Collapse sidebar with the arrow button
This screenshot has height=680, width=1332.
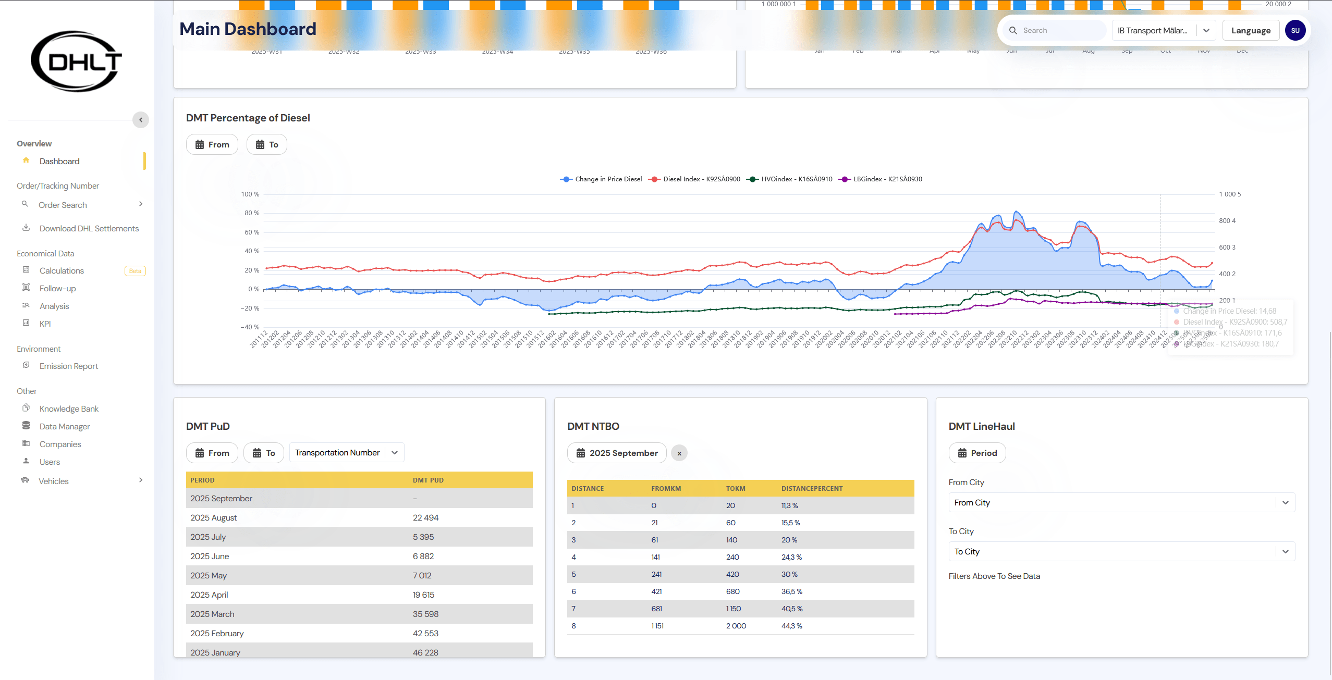tap(141, 120)
